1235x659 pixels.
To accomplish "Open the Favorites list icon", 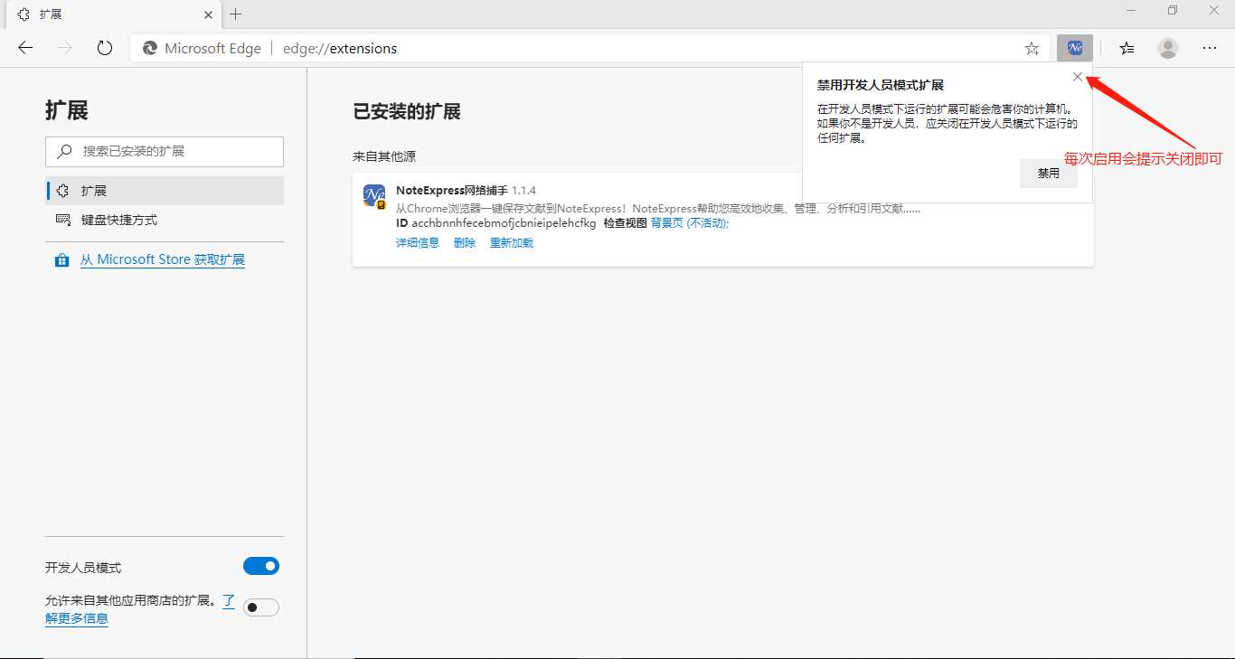I will point(1127,49).
